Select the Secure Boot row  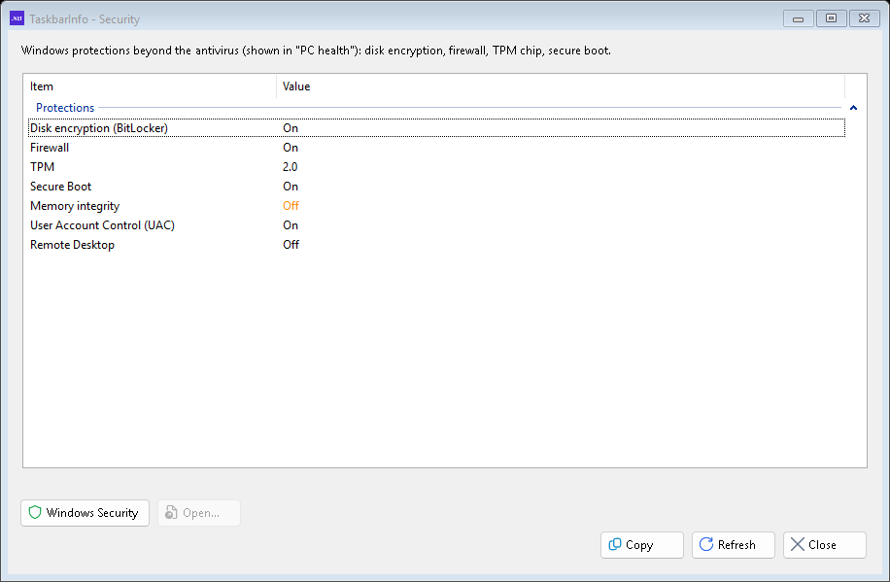click(x=436, y=187)
